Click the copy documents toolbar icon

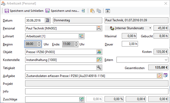99,11
